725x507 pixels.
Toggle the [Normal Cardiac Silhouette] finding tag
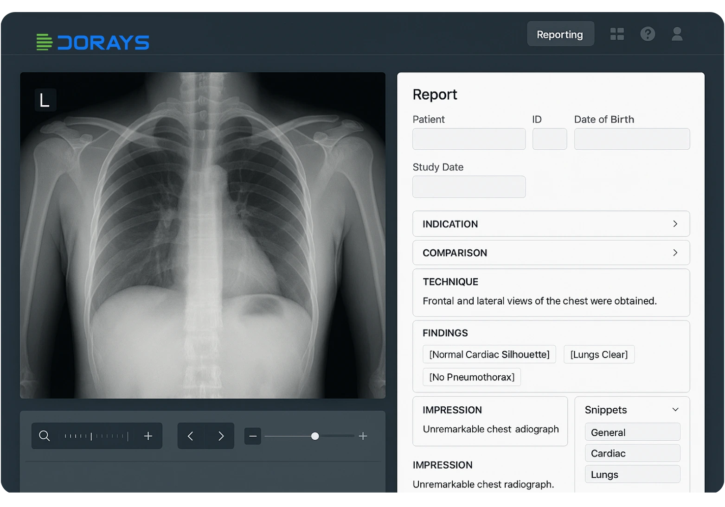point(489,355)
